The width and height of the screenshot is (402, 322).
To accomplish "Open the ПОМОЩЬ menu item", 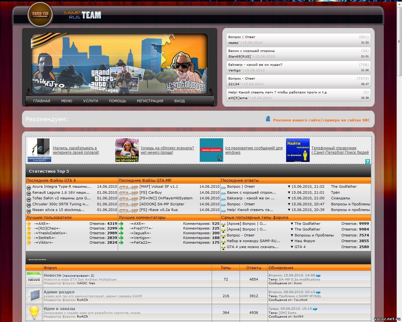I will [117, 101].
